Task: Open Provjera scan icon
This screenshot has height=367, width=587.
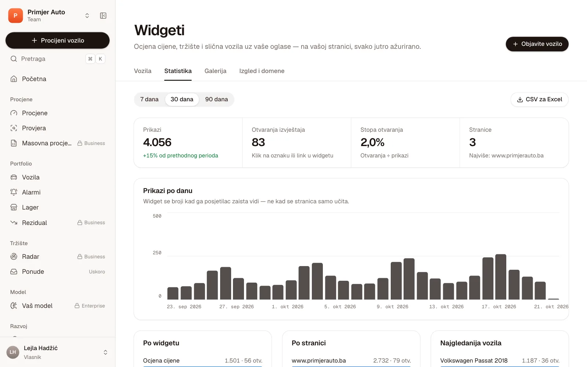Action: (14, 128)
